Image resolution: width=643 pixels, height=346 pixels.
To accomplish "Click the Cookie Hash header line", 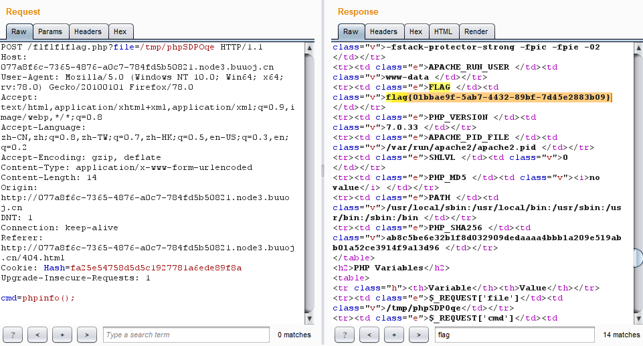I will tap(121, 268).
